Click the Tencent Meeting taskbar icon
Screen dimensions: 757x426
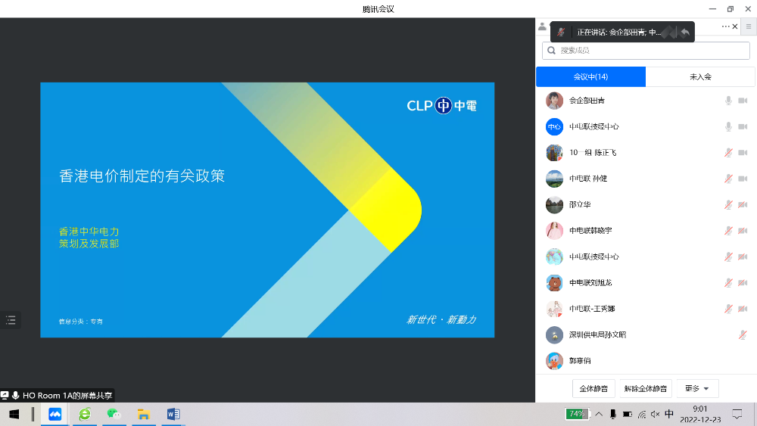55,415
